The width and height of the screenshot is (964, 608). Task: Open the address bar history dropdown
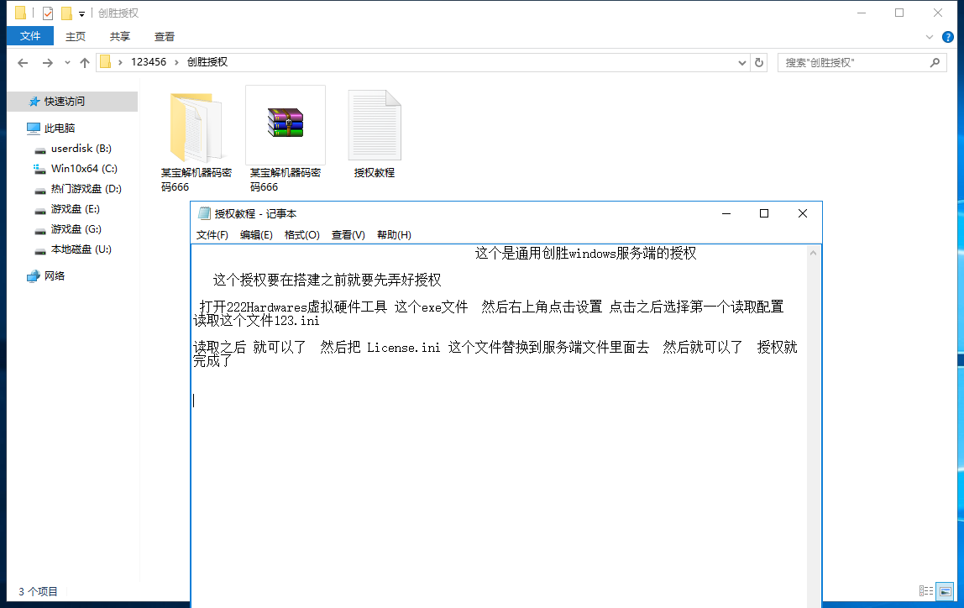pyautogui.click(x=742, y=62)
